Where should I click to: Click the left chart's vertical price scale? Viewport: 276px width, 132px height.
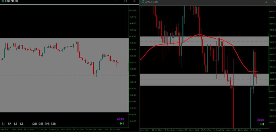click(x=133, y=66)
